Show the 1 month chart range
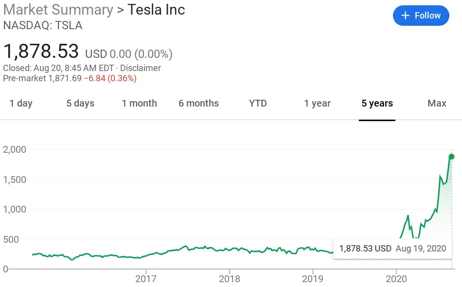The image size is (462, 287). [x=139, y=103]
